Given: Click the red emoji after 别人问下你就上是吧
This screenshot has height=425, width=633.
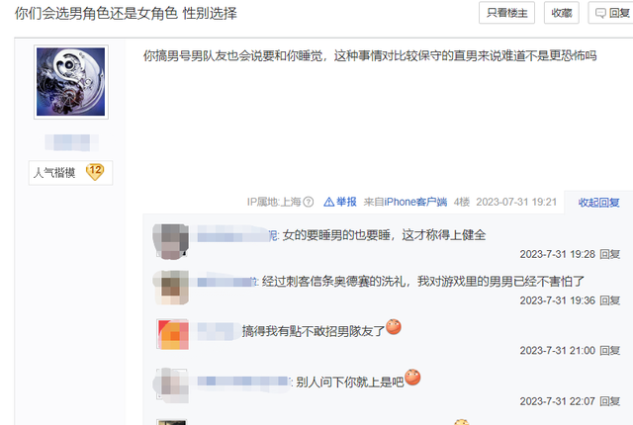Looking at the screenshot, I should [412, 378].
